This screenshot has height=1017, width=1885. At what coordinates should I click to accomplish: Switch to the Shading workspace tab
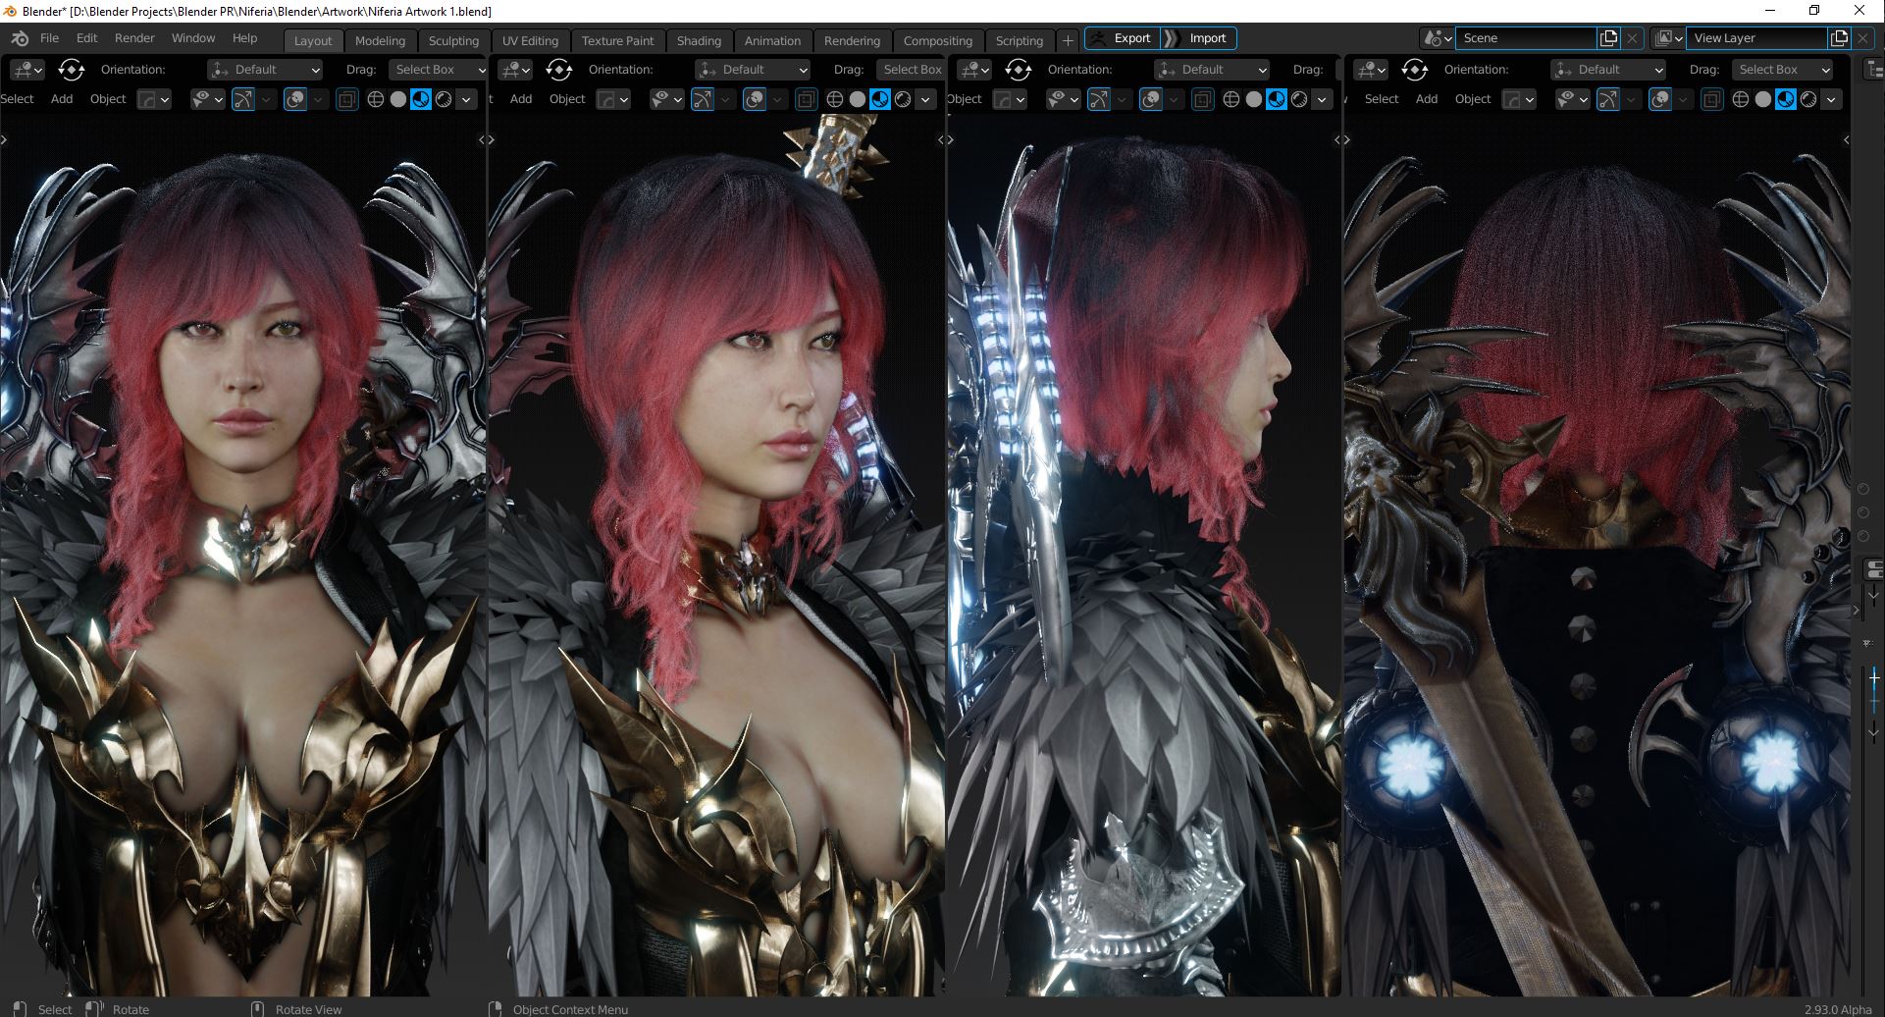[x=699, y=40]
